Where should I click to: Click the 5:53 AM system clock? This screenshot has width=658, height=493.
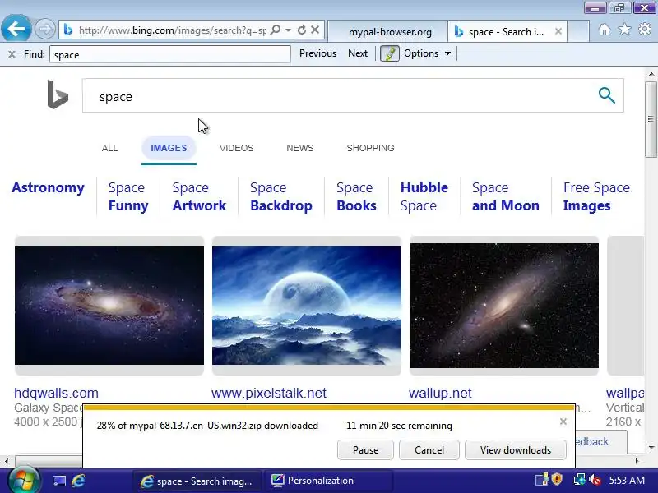point(627,481)
